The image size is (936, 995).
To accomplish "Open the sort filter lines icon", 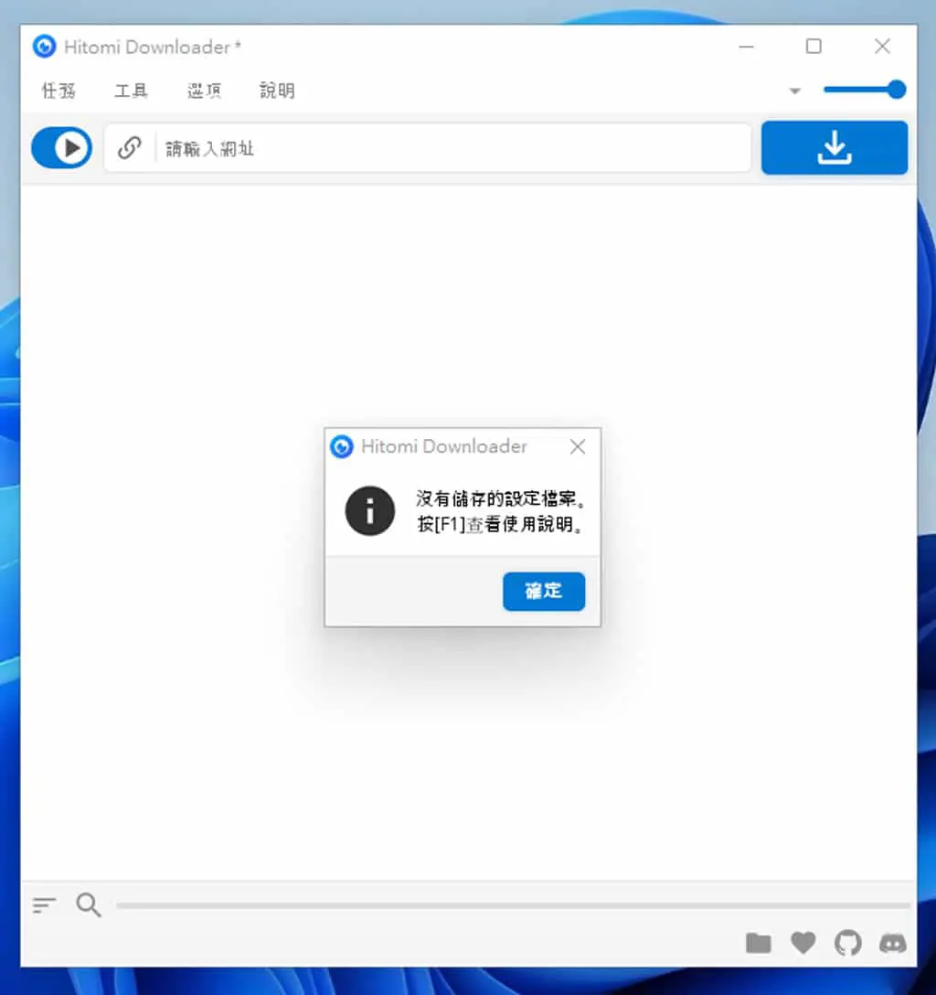I will tap(45, 905).
